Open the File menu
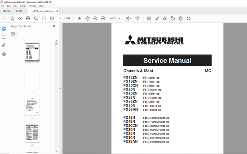247x154 pixels. pos(3,6)
